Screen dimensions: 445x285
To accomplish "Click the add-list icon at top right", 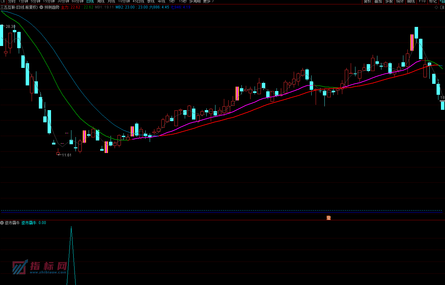I will [x=442, y=2].
